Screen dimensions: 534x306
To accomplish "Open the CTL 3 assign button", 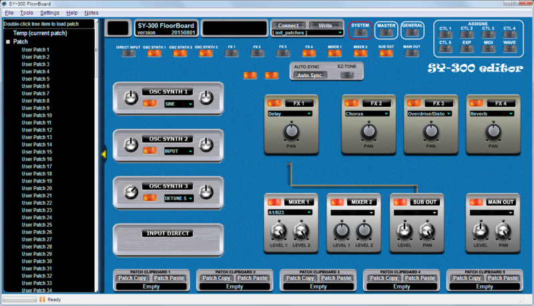I will (488, 35).
